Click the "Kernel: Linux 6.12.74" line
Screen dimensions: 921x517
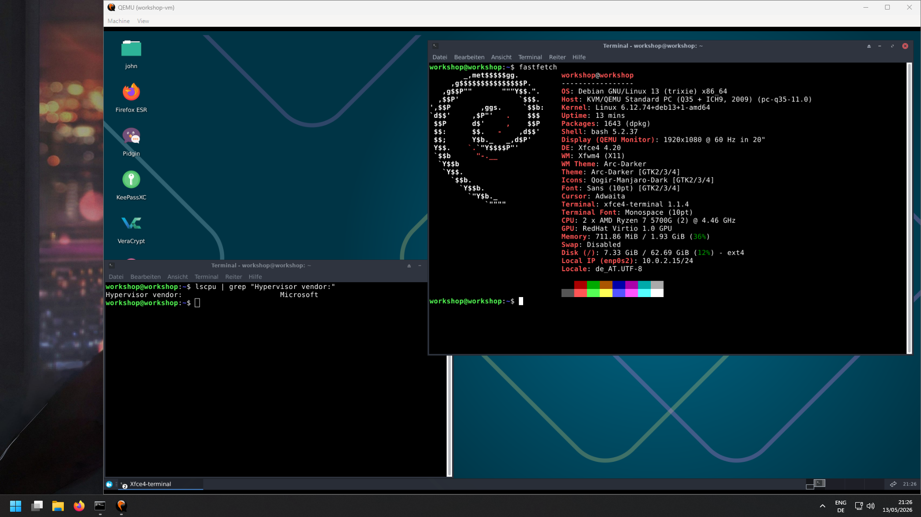click(635, 107)
